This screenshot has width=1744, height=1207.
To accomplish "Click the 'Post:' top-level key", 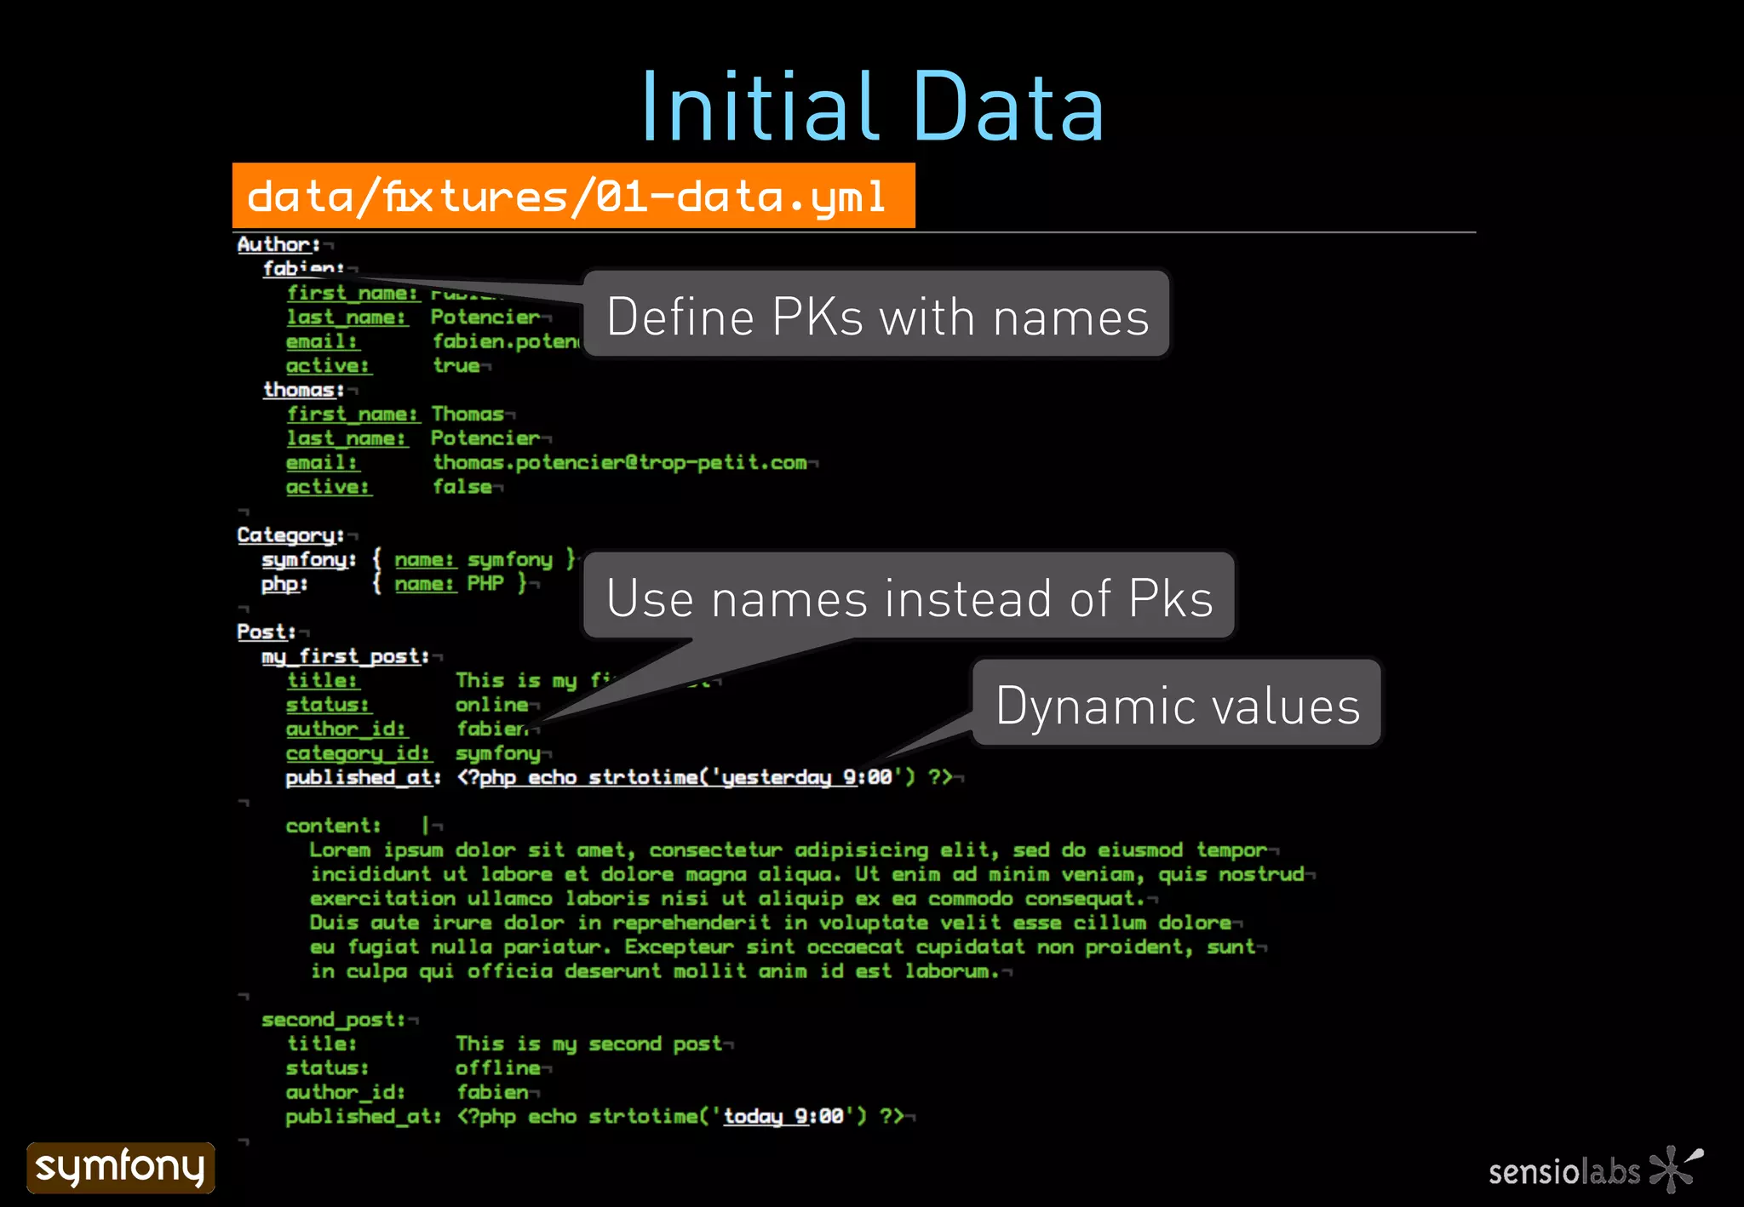I will (267, 632).
